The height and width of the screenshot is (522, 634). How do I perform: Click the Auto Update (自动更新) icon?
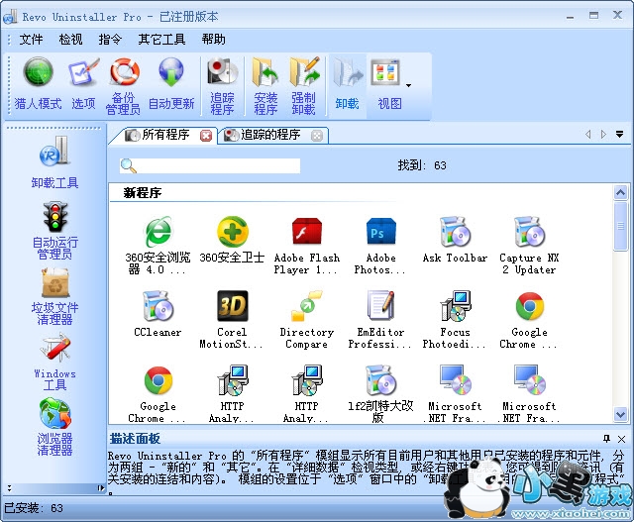pyautogui.click(x=171, y=82)
